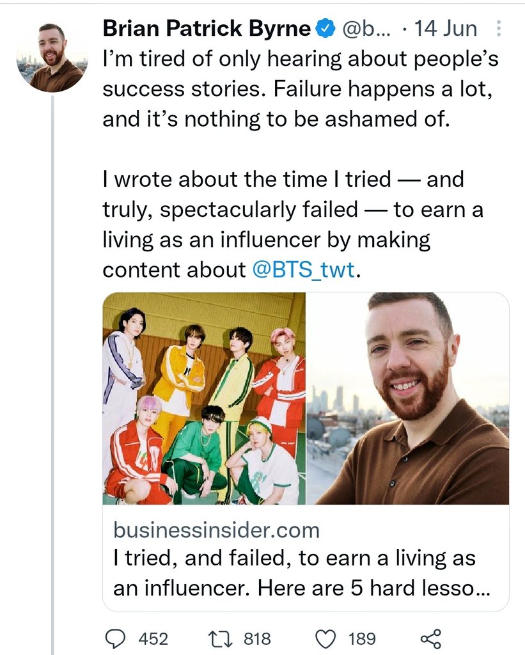Open the three-dot more options menu
Viewport: 525px width, 655px height.
tap(499, 29)
